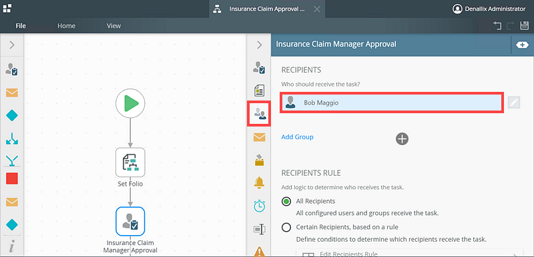Open the Form tab document icon
Screen dimensions: 534x257
coord(259,91)
